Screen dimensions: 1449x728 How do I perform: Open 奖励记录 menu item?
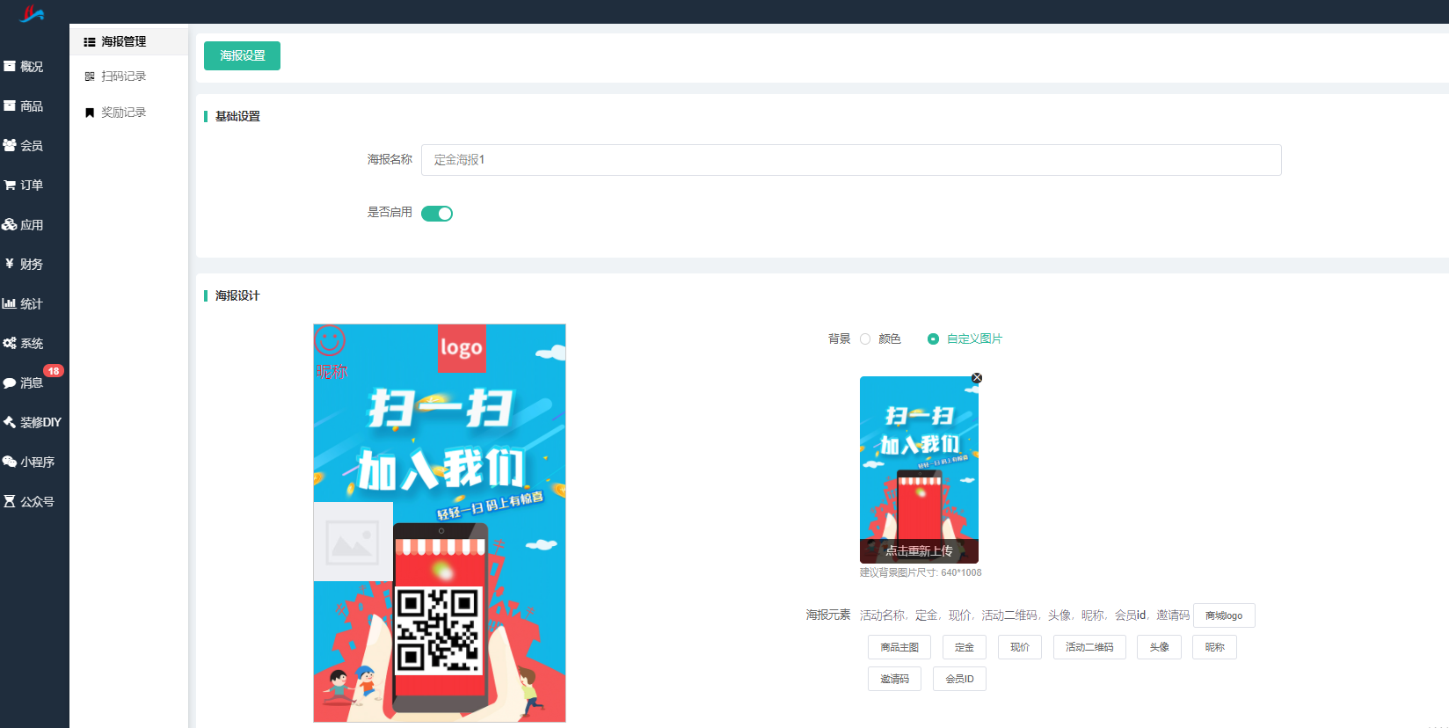pos(128,113)
